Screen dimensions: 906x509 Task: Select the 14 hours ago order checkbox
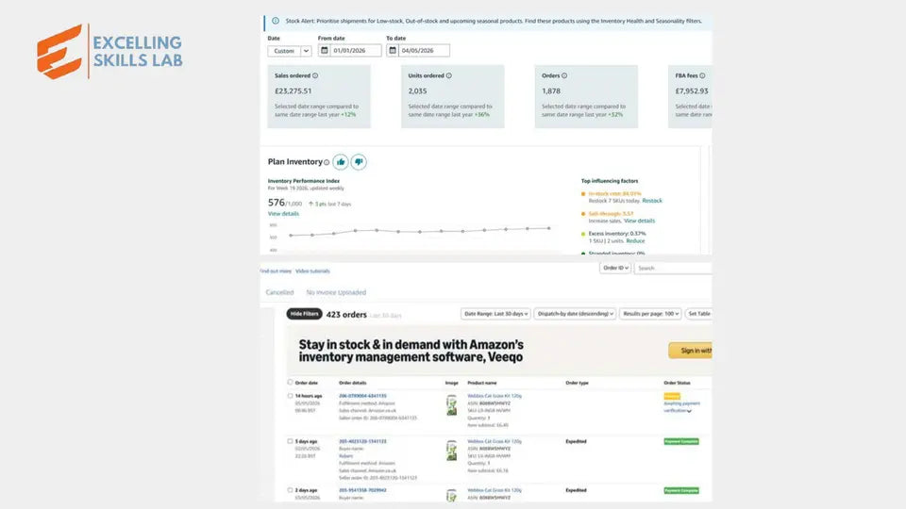(290, 396)
